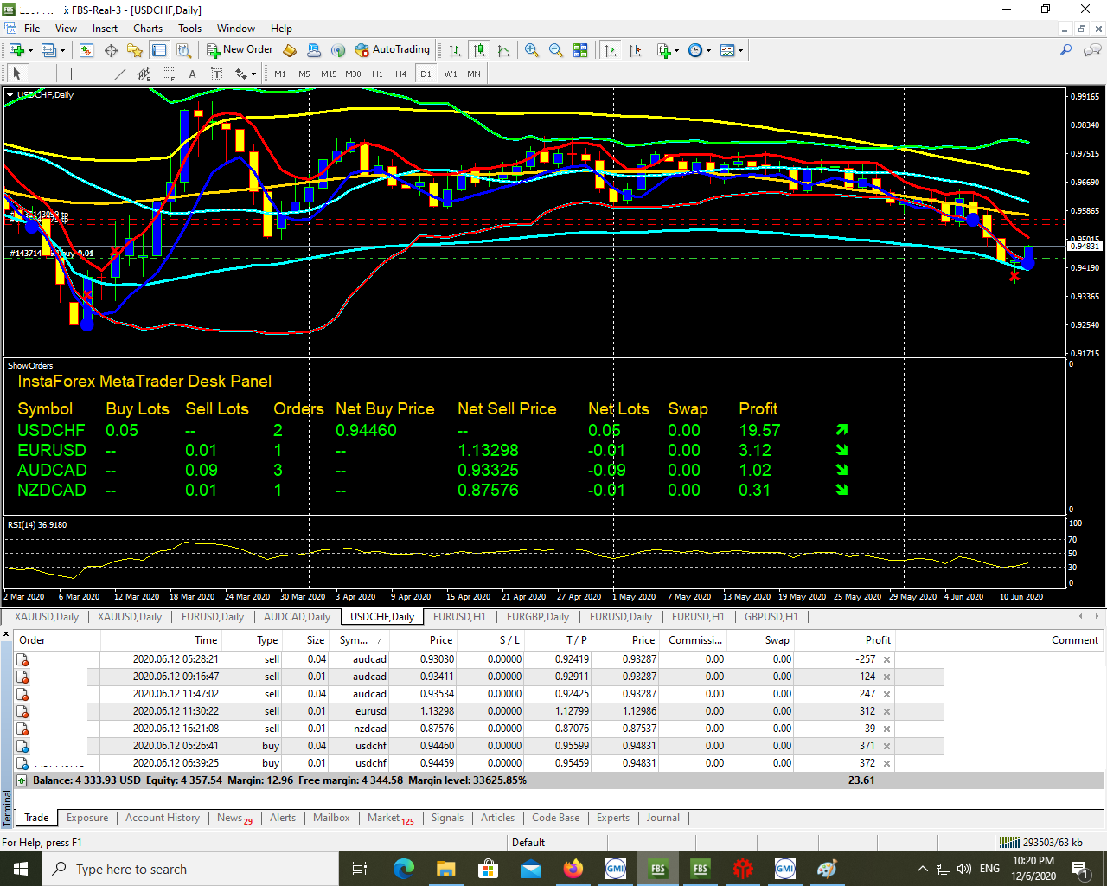Toggle the Data Window crosshair icon

(x=111, y=50)
